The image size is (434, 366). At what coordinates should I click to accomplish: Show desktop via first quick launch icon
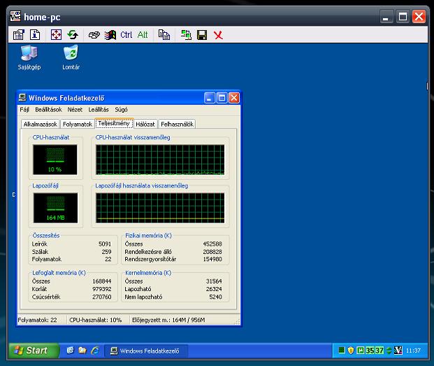tap(71, 351)
